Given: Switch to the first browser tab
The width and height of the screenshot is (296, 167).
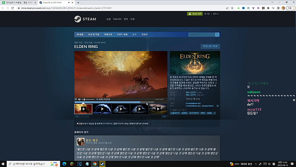Looking at the screenshot, I should click(x=18, y=3).
